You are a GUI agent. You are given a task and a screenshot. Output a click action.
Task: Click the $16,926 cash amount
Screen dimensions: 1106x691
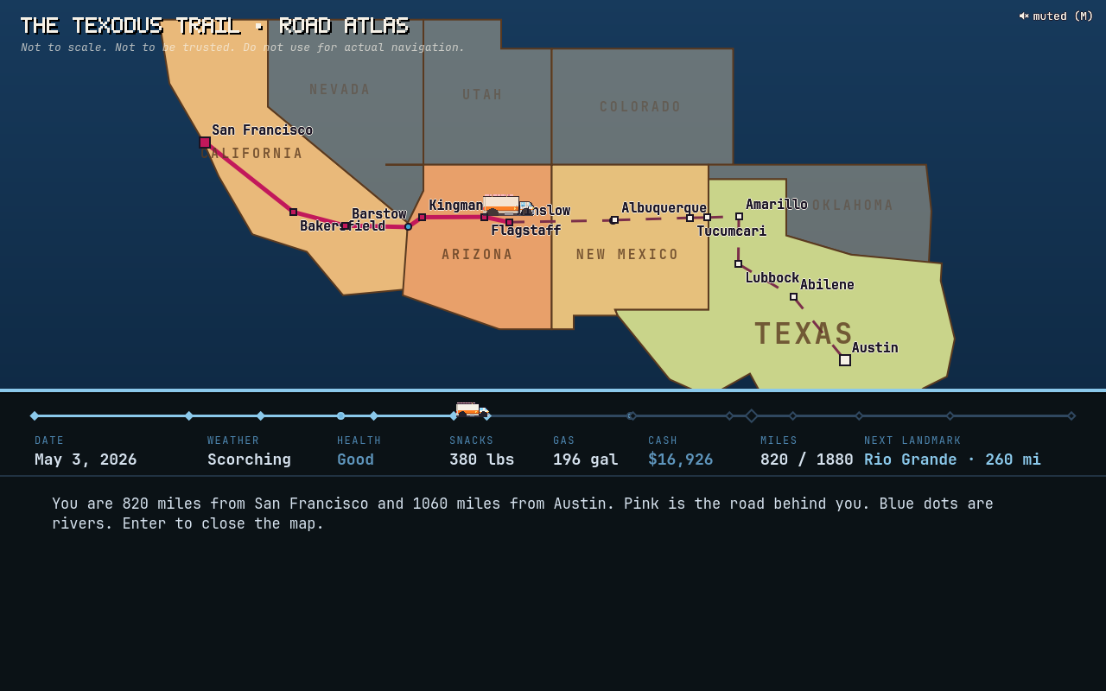[681, 460]
